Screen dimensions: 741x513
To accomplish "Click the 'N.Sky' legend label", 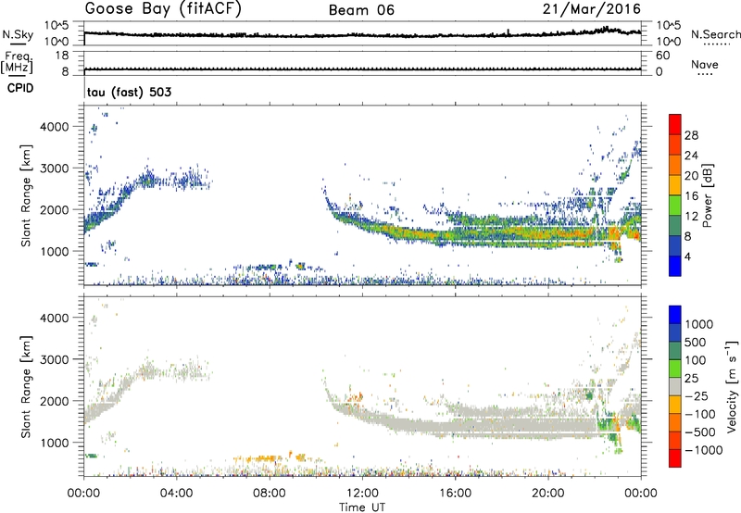I will [x=18, y=34].
